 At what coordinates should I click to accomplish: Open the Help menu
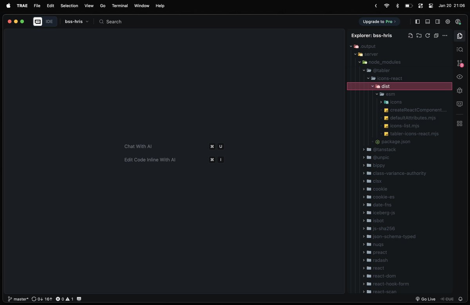click(x=160, y=6)
